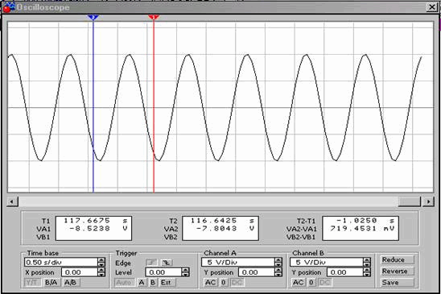Select A/B display mode
Viewport: 441px width, 294px height.
[x=71, y=282]
